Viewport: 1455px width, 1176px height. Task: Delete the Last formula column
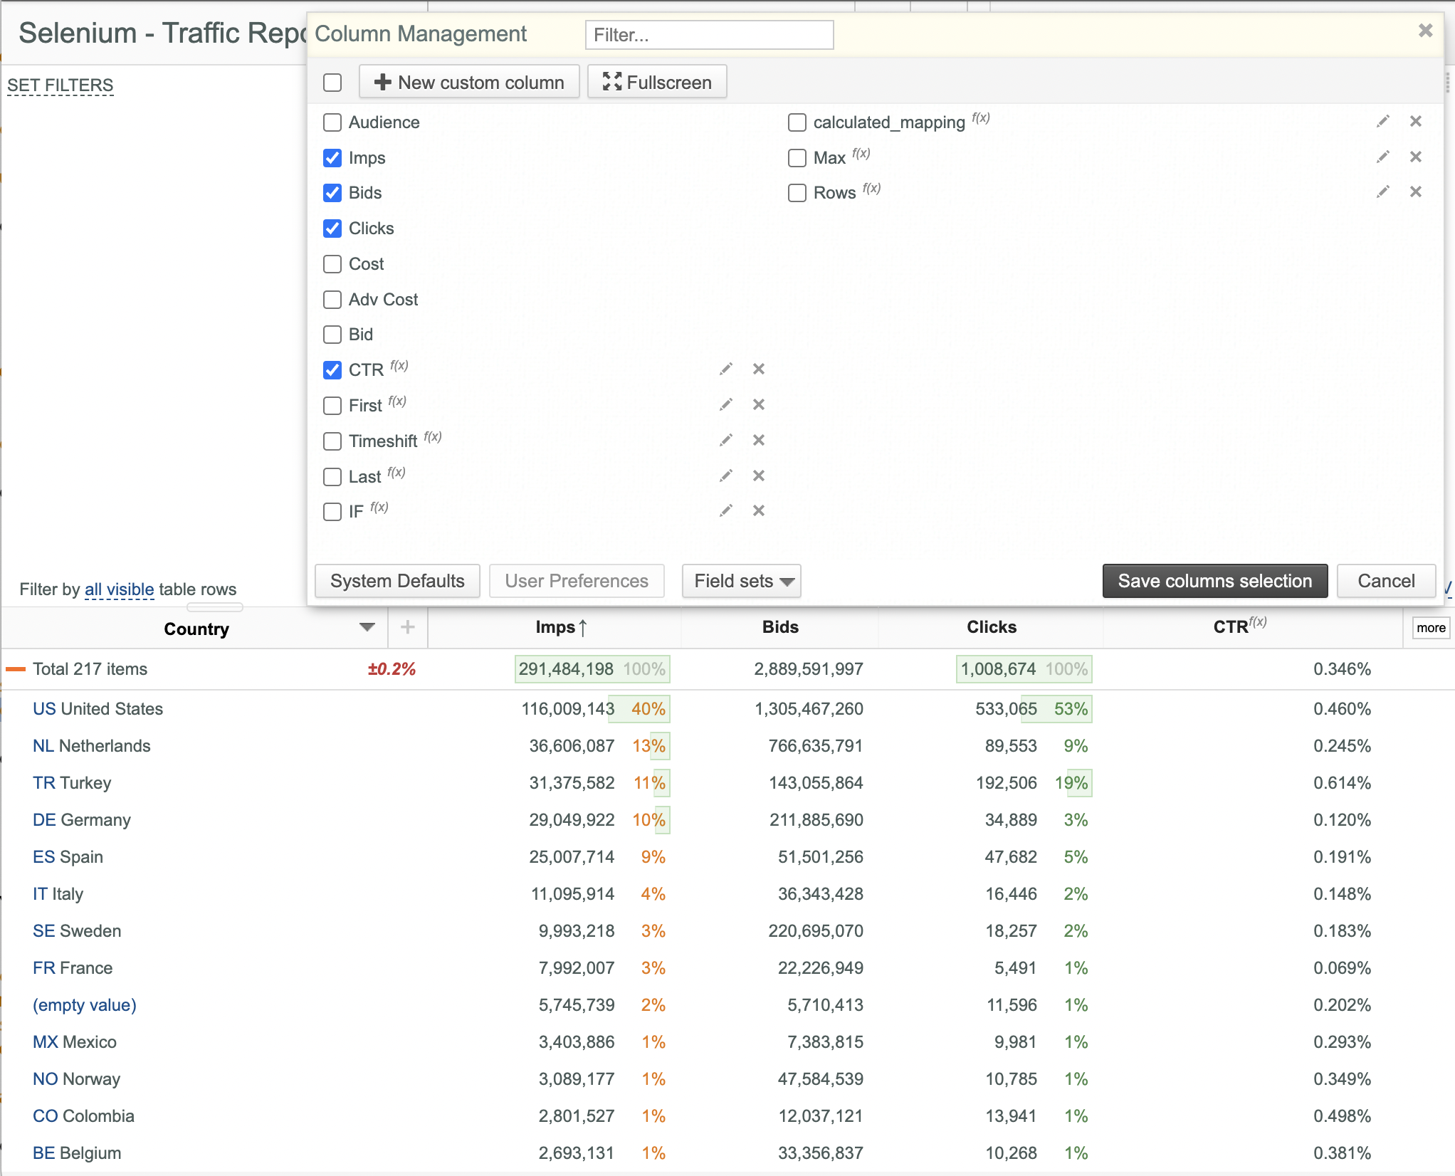coord(759,476)
